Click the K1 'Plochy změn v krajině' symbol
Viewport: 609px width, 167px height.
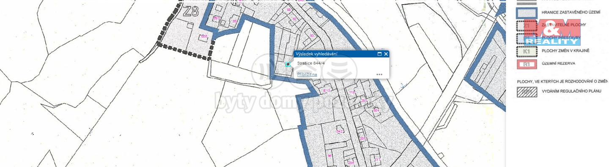[x=527, y=51]
